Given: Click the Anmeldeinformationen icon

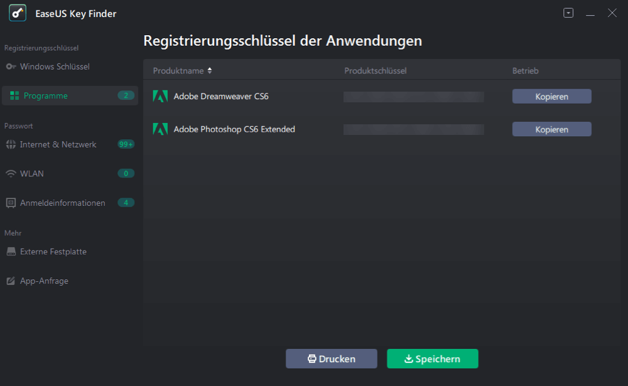Looking at the screenshot, I should pos(11,203).
